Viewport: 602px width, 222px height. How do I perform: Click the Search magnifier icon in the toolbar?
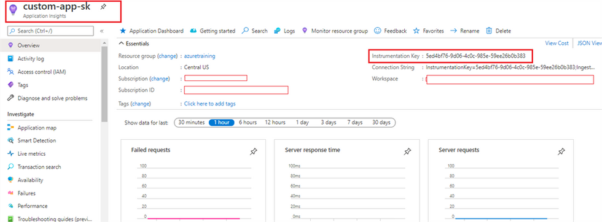pyautogui.click(x=245, y=31)
